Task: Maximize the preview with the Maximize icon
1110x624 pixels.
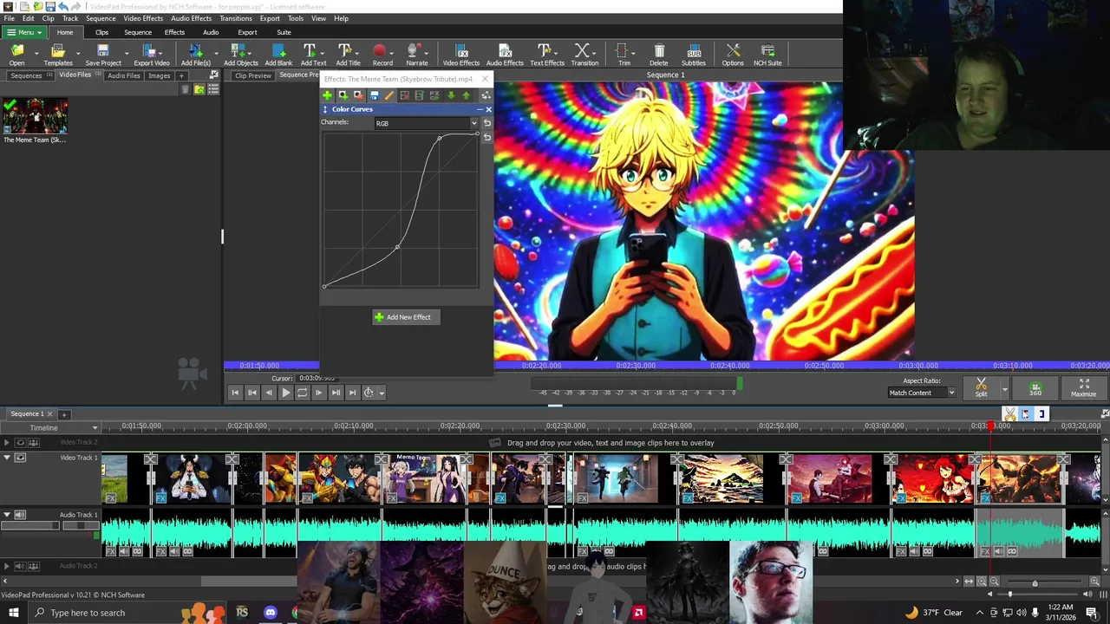Action: (x=1083, y=387)
